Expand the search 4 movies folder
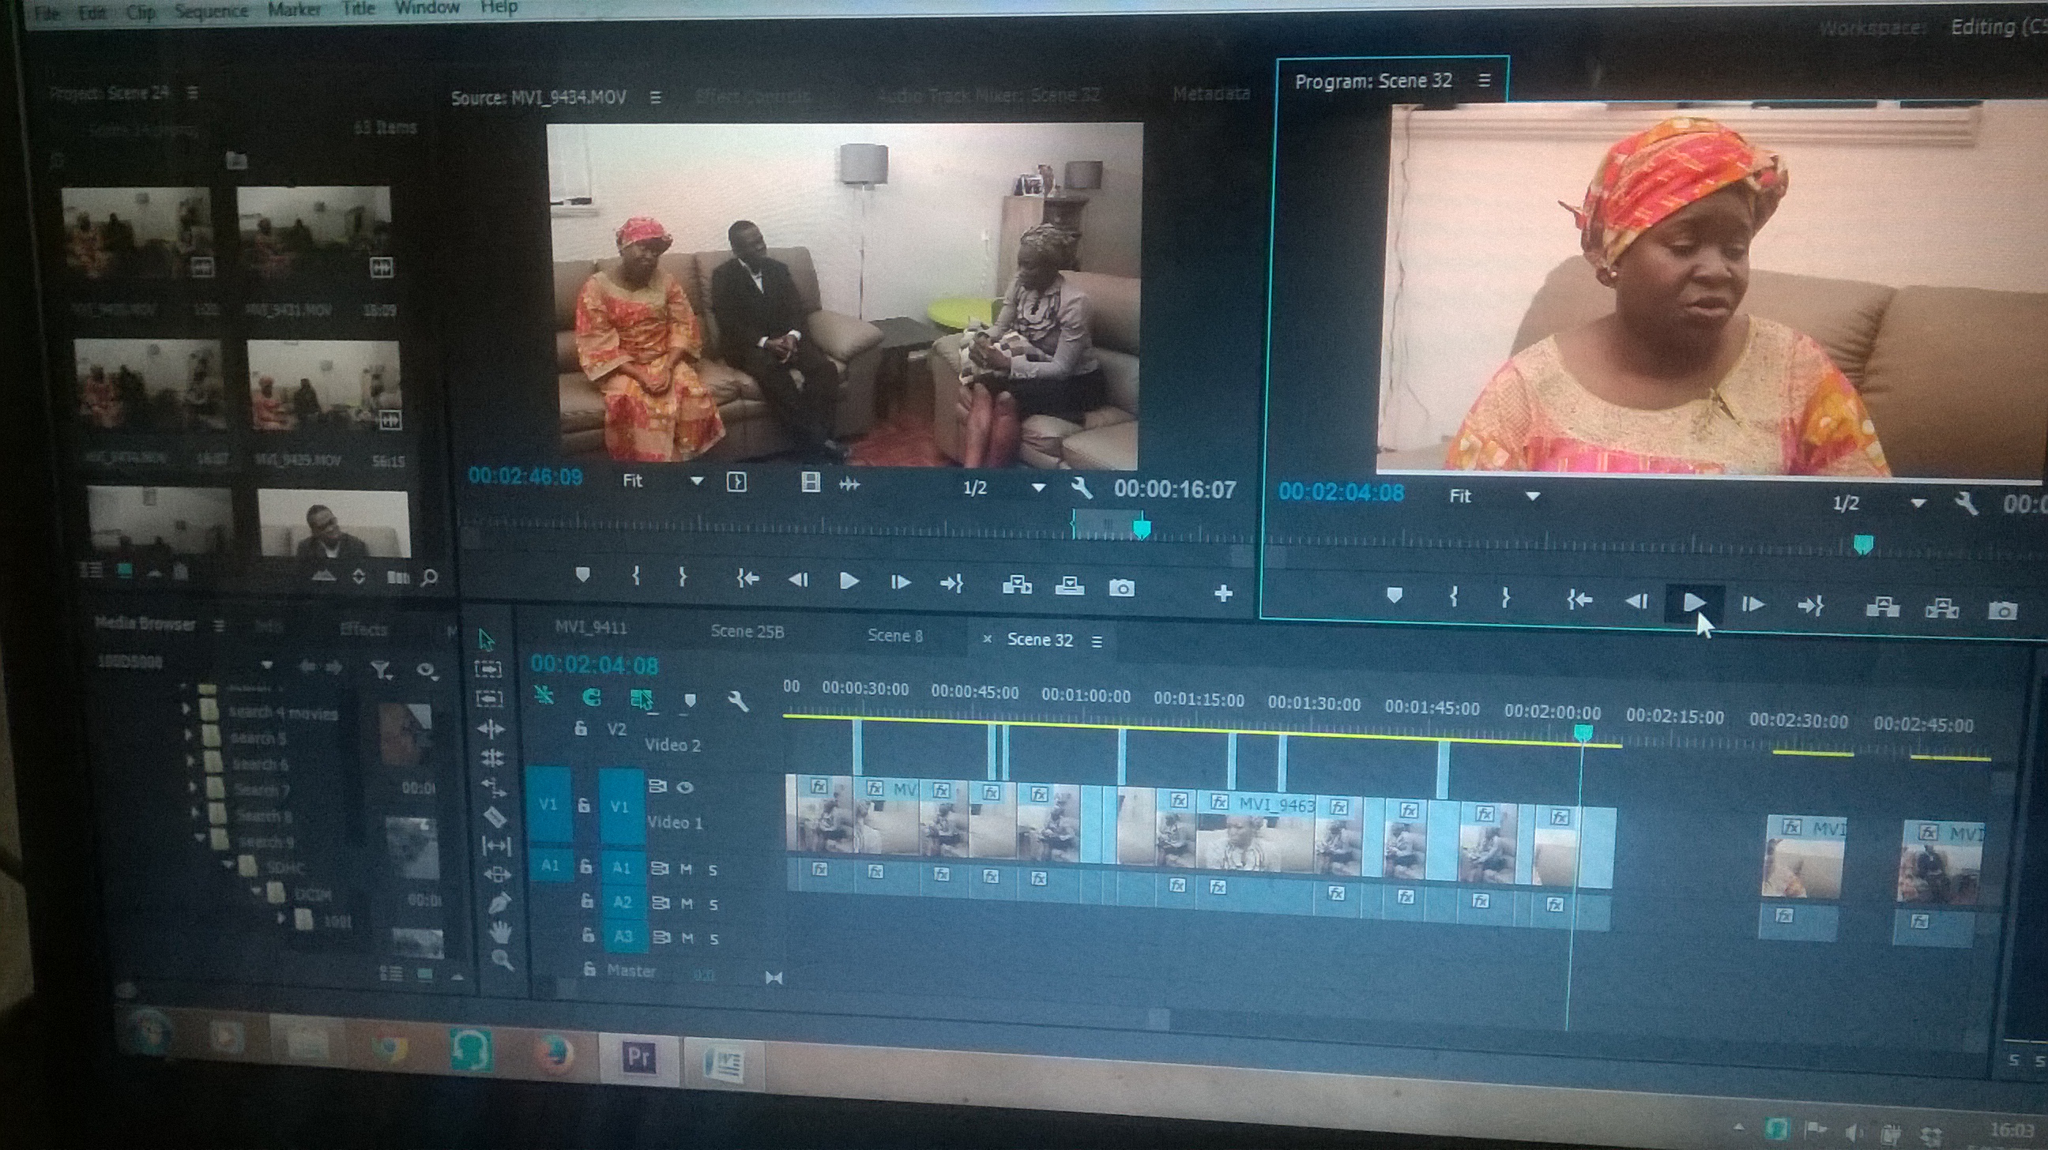2048x1150 pixels. click(187, 709)
